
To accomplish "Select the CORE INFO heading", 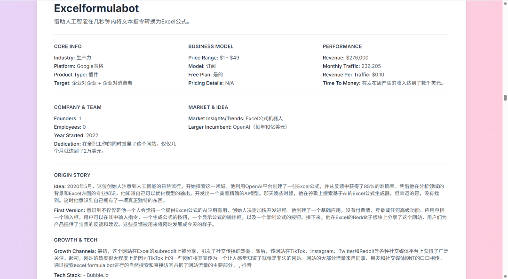I will [x=68, y=46].
